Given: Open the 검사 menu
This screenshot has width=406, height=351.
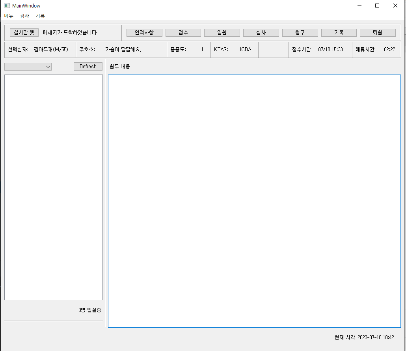Looking at the screenshot, I should click(x=24, y=16).
